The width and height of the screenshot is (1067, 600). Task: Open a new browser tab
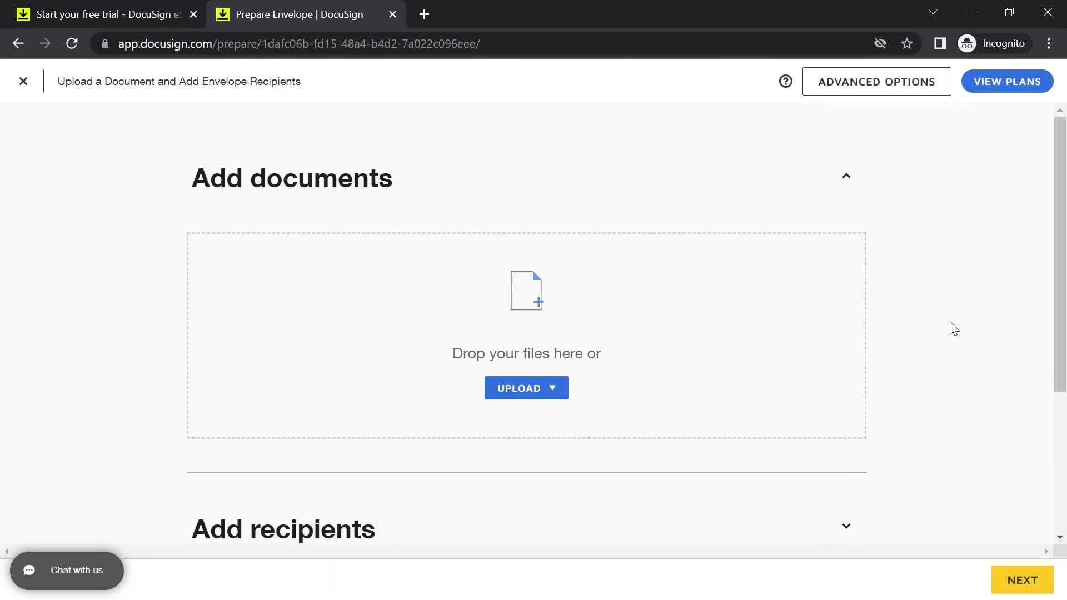[424, 14]
